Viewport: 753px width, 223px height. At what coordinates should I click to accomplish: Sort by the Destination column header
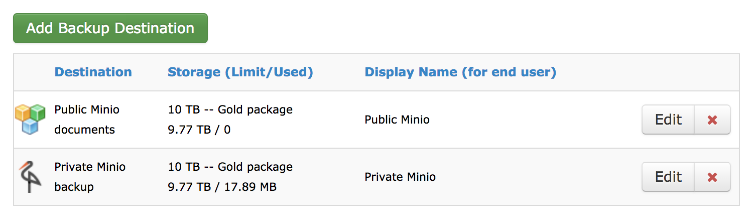pyautogui.click(x=93, y=72)
